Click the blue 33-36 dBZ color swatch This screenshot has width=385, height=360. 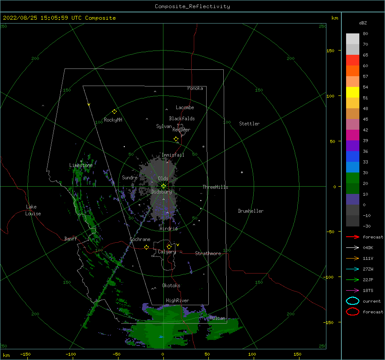(x=352, y=157)
